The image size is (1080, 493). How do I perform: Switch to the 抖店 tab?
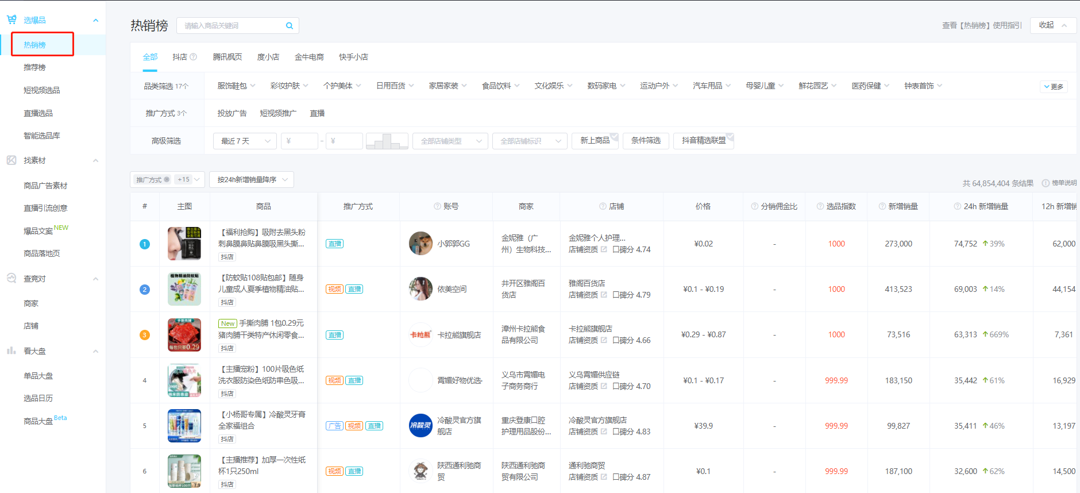180,57
